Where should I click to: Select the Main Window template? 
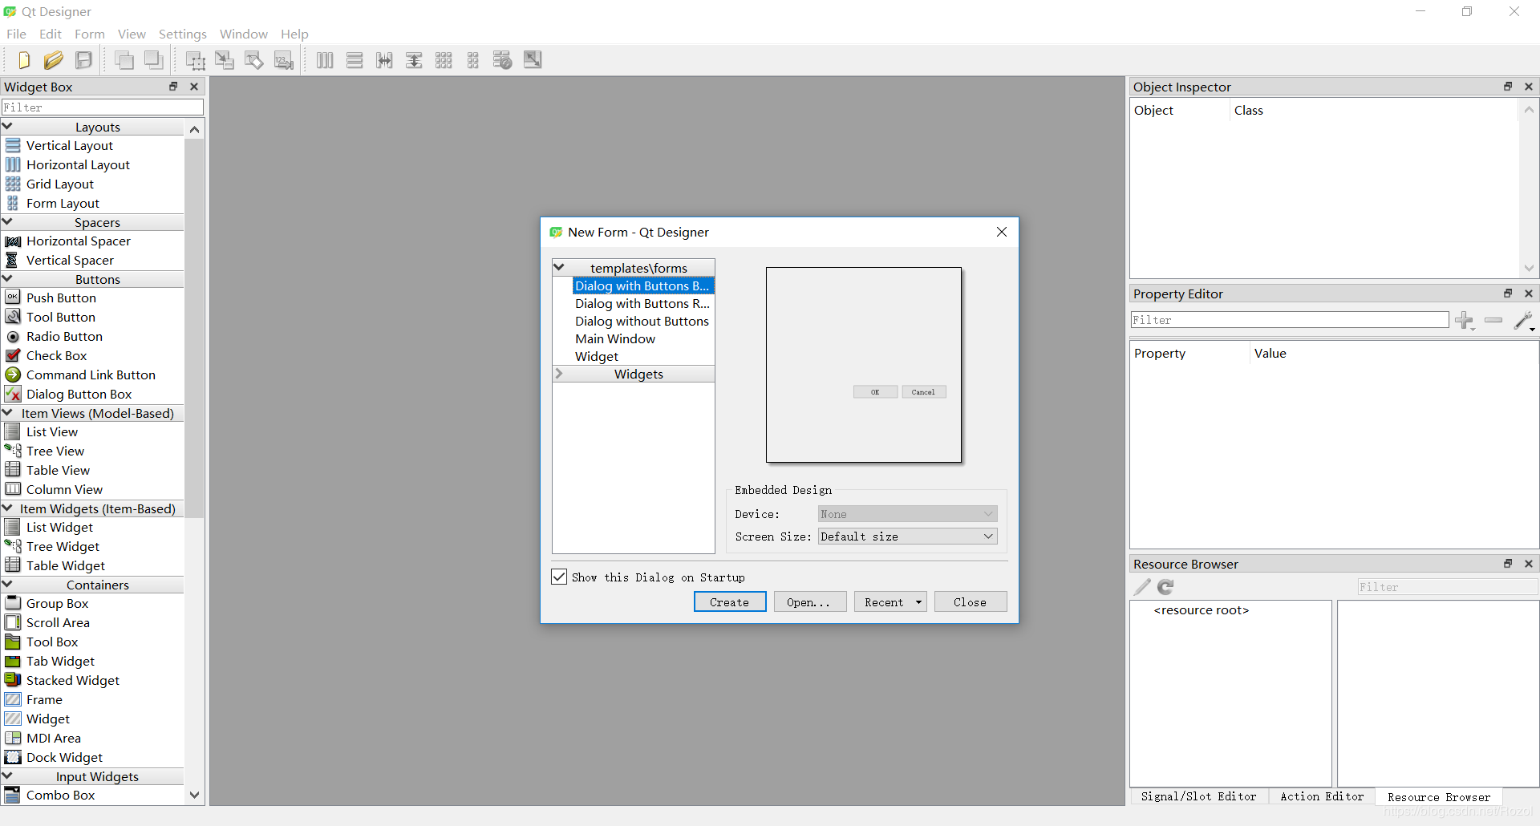[615, 338]
